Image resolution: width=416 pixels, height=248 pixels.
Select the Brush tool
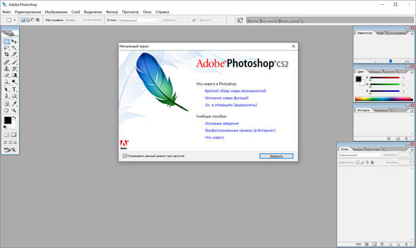14,62
